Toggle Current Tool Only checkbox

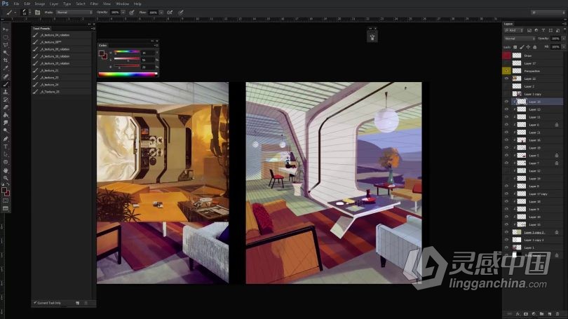point(35,303)
